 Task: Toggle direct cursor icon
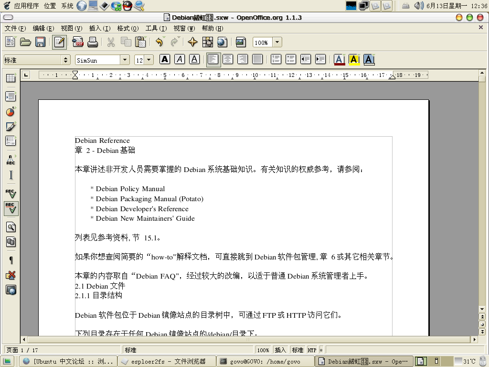click(x=11, y=175)
